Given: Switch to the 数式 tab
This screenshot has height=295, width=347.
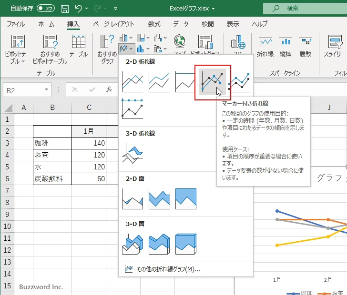Looking at the screenshot, I should pos(154,24).
